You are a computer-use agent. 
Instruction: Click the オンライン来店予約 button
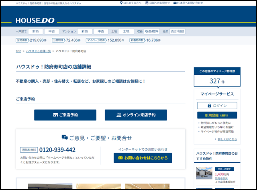(x=136, y=115)
